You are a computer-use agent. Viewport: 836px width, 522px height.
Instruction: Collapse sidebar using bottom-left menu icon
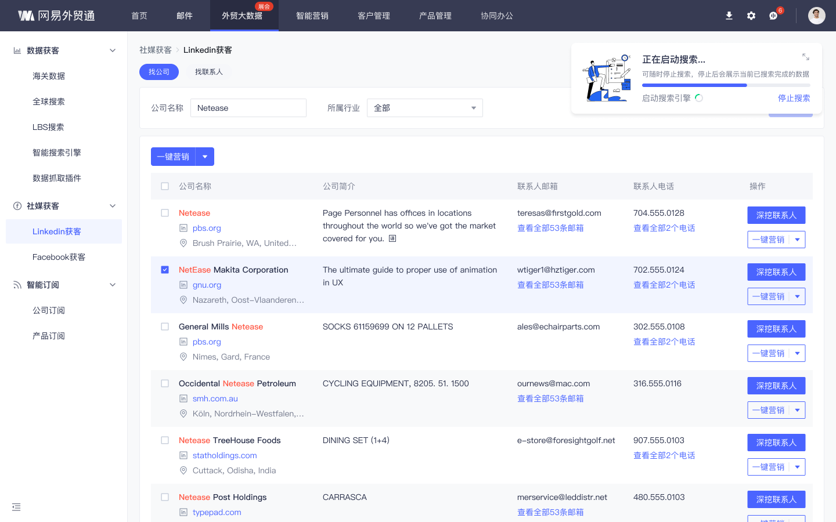pos(16,507)
